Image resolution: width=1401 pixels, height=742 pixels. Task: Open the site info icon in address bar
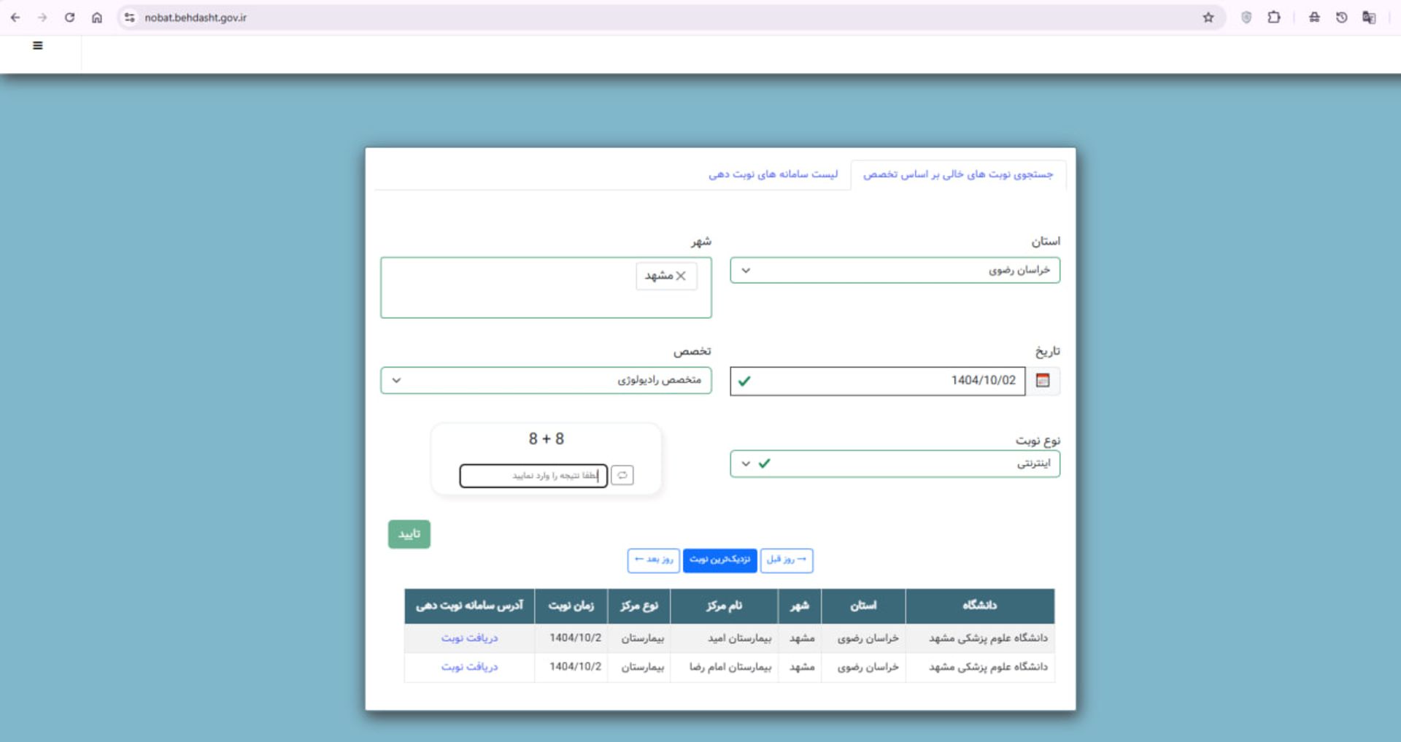[129, 17]
